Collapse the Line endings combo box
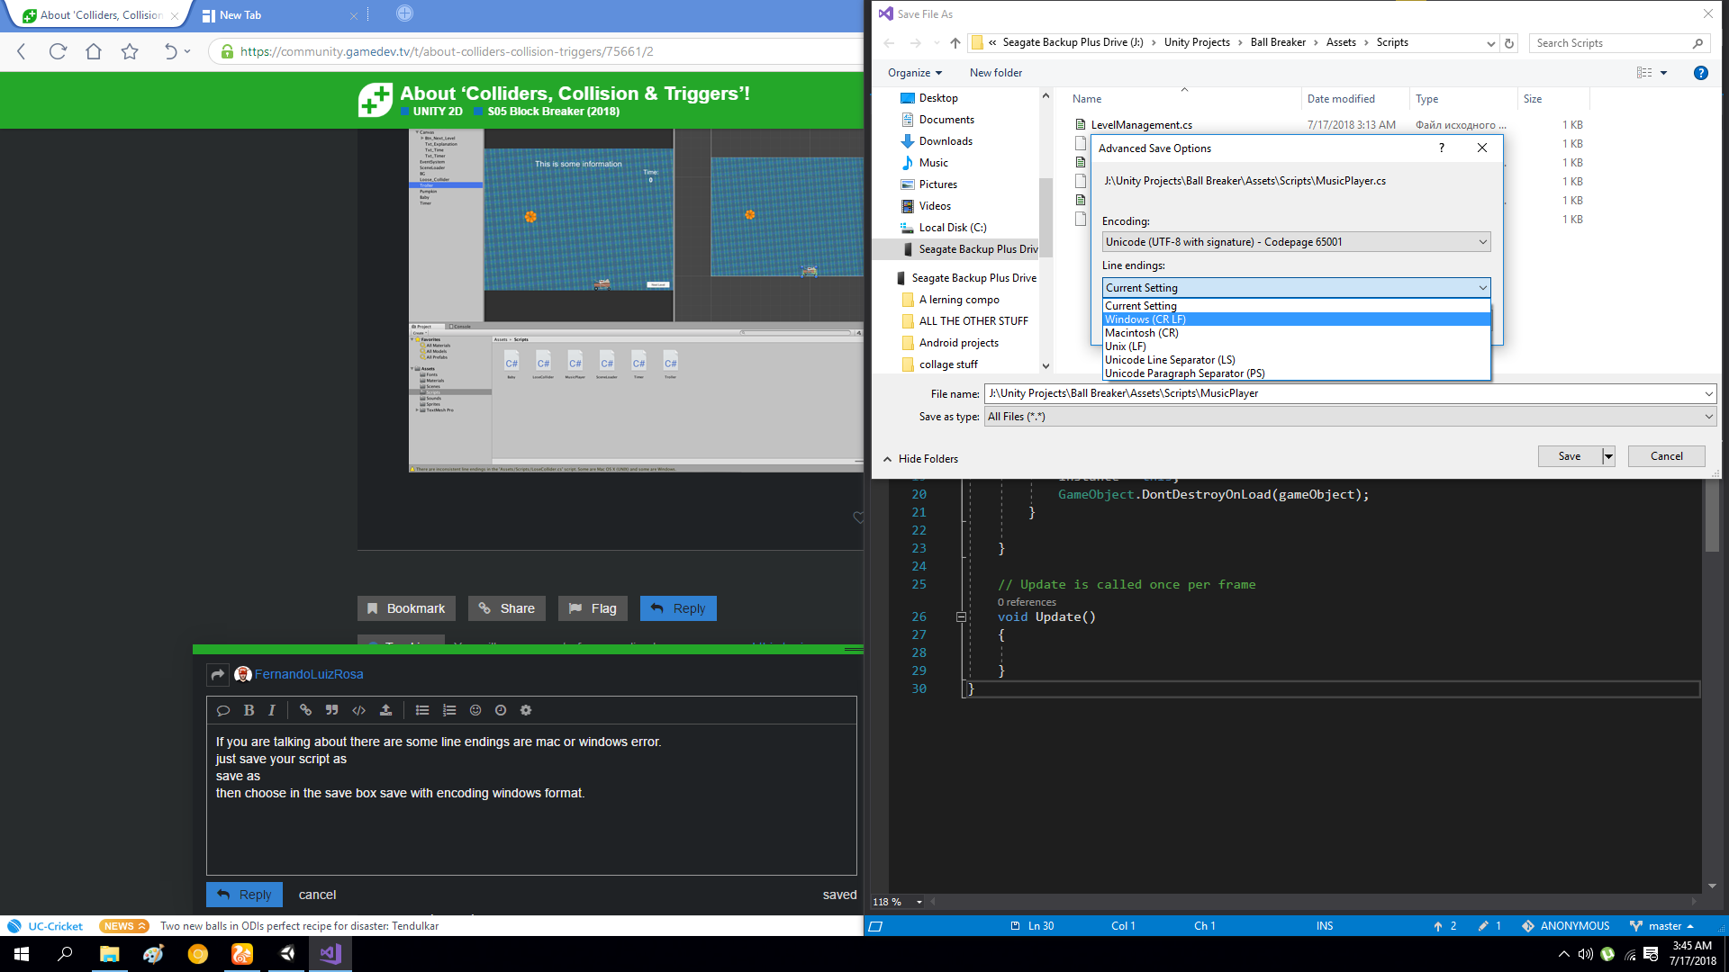 coord(1482,288)
